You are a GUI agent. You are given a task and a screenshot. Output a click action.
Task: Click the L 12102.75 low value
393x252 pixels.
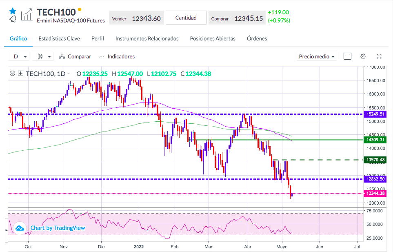(x=162, y=74)
